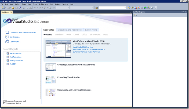Select the SharePoint subcategory
Screen dimensions: 189x109
coord(95,35)
